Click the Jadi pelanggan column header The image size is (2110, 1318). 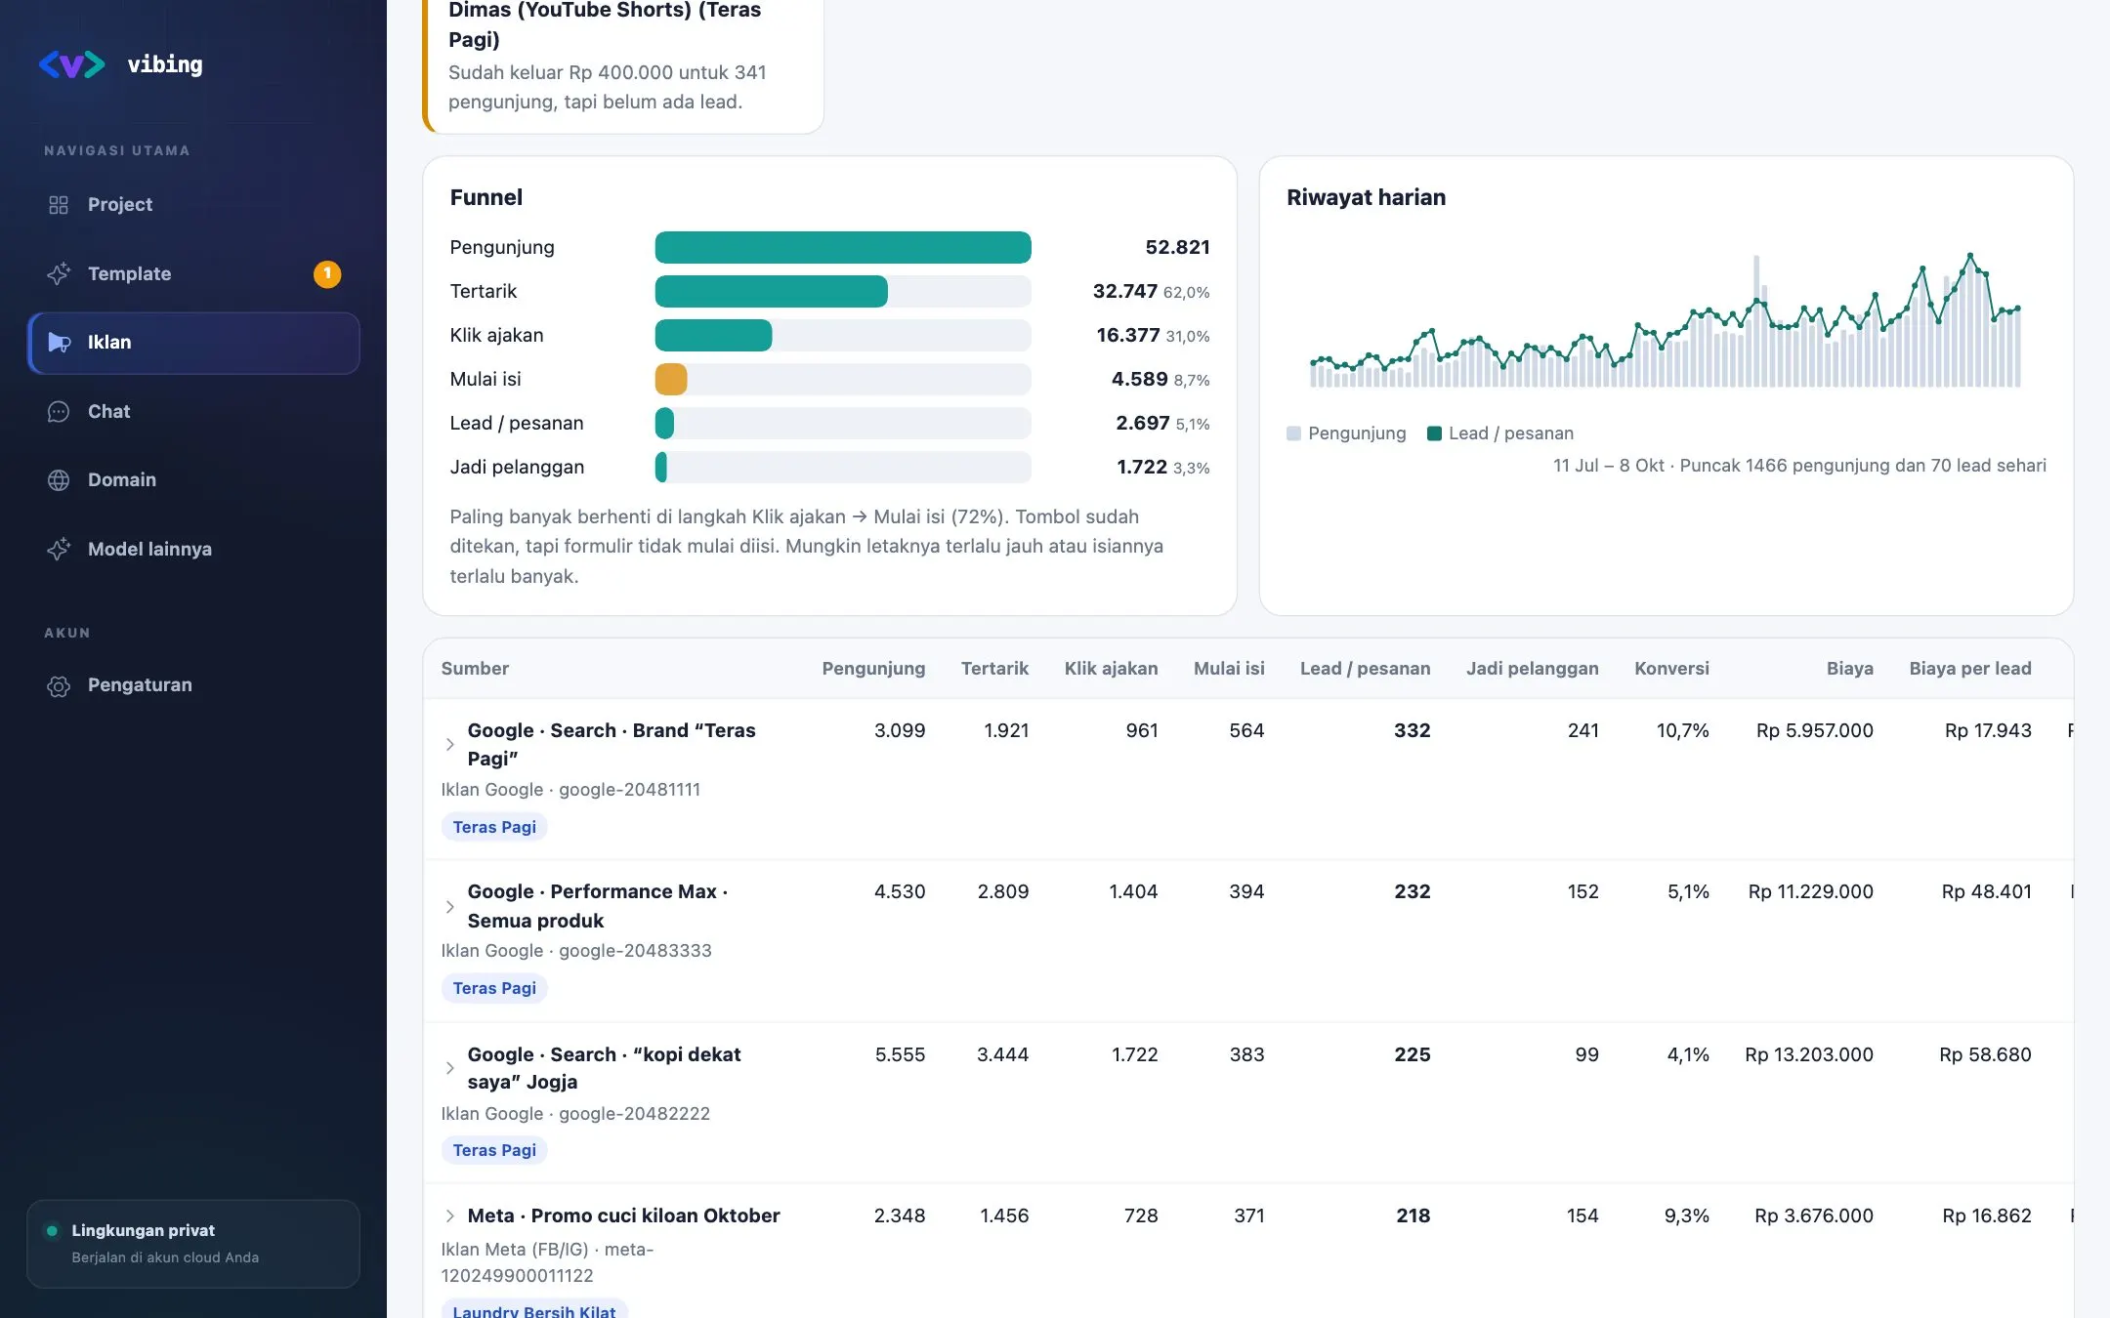1532,669
